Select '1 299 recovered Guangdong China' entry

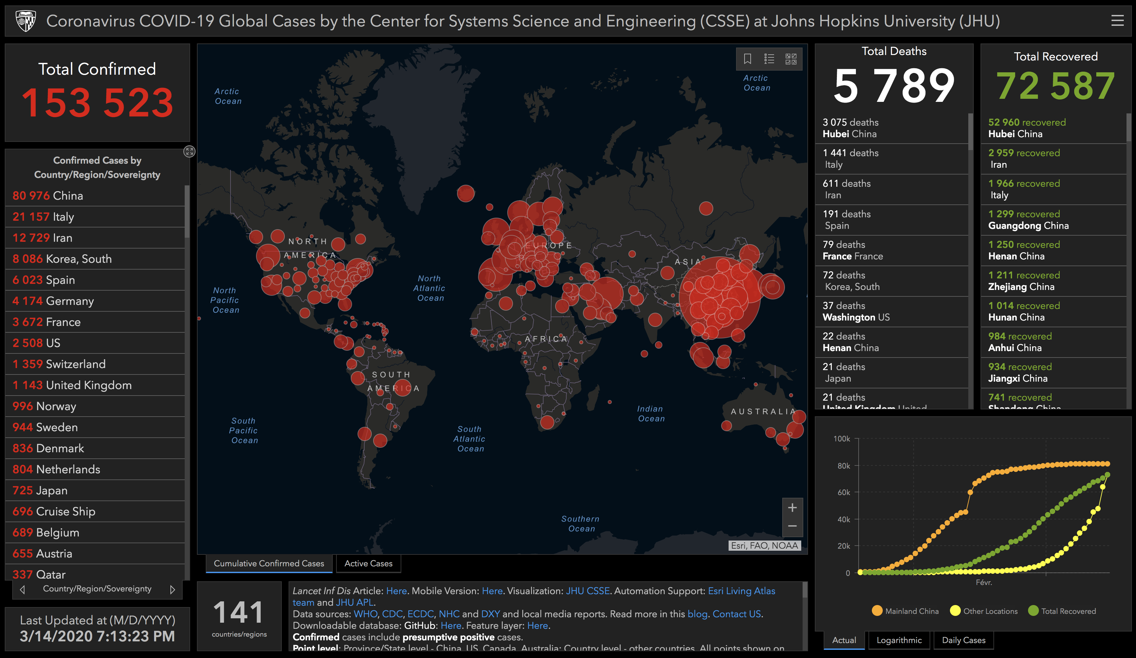1053,220
